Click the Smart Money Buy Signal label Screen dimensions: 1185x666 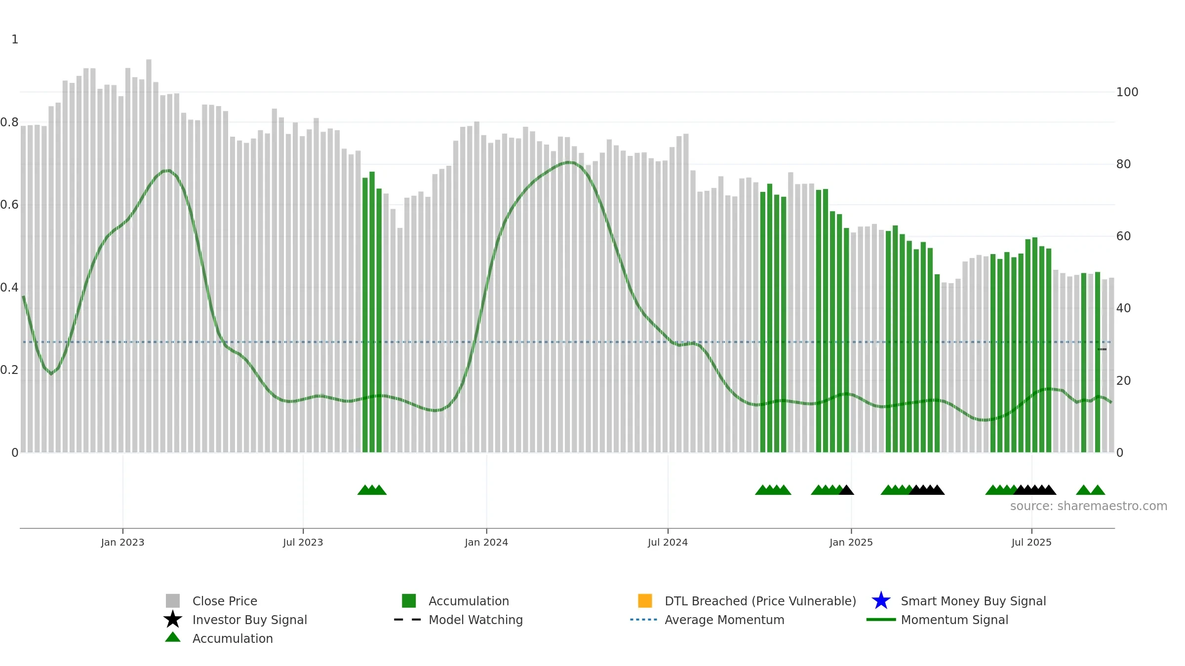(973, 601)
